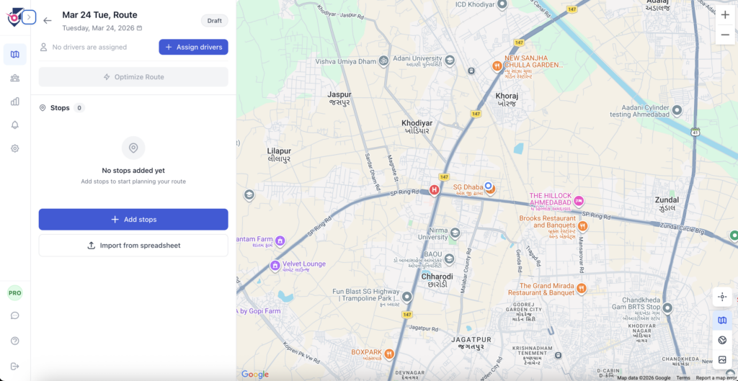Click Vishva Umiya Dham temple marker
The image size is (738, 381).
[383, 60]
